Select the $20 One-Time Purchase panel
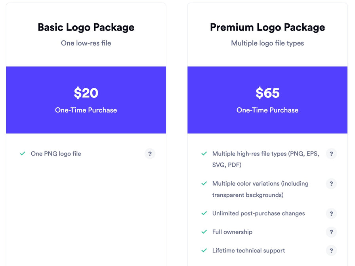355x266 pixels. click(86, 100)
